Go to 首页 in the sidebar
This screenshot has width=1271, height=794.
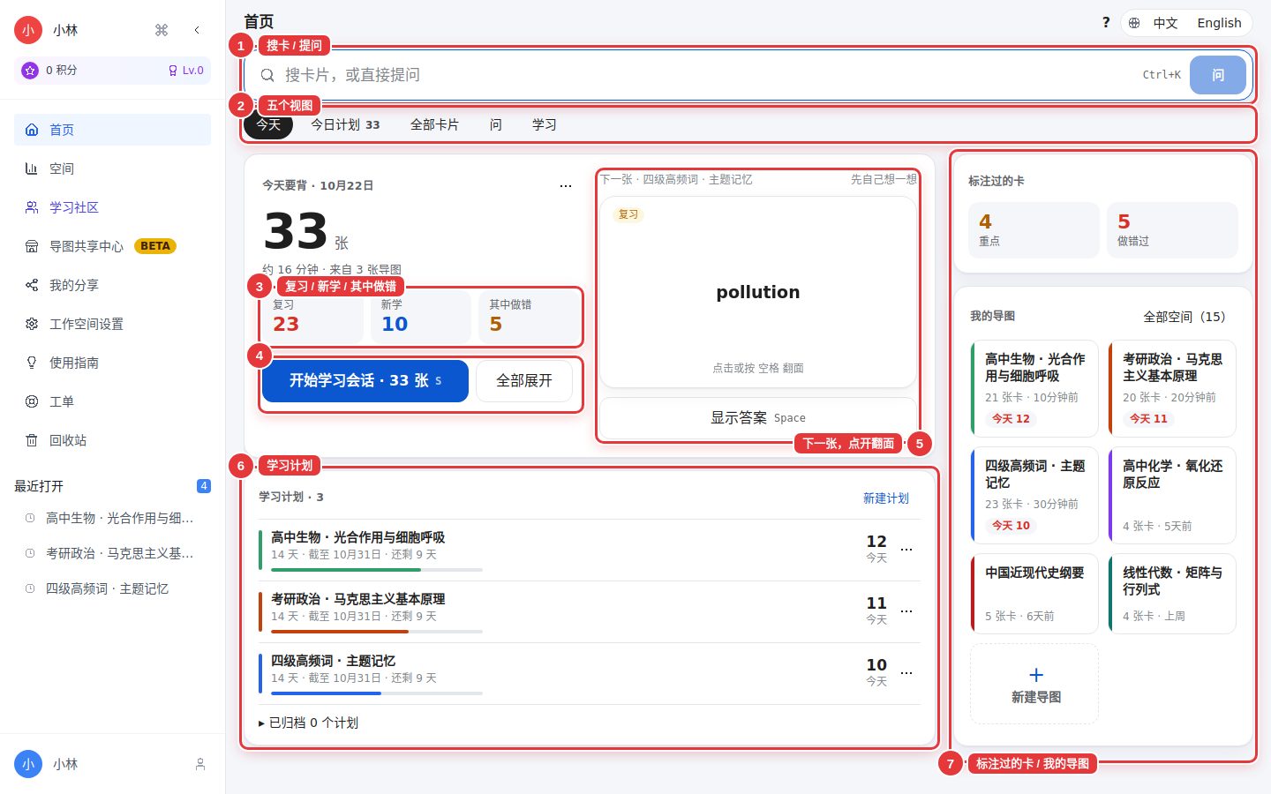pos(113,130)
